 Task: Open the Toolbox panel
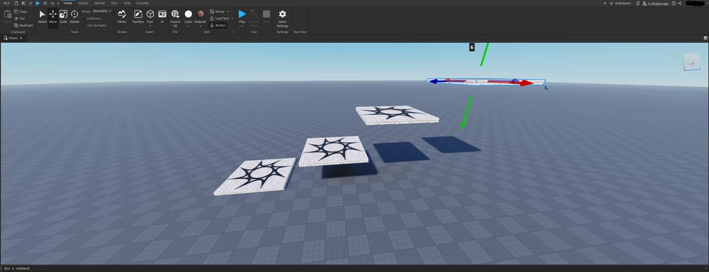pyautogui.click(x=138, y=16)
